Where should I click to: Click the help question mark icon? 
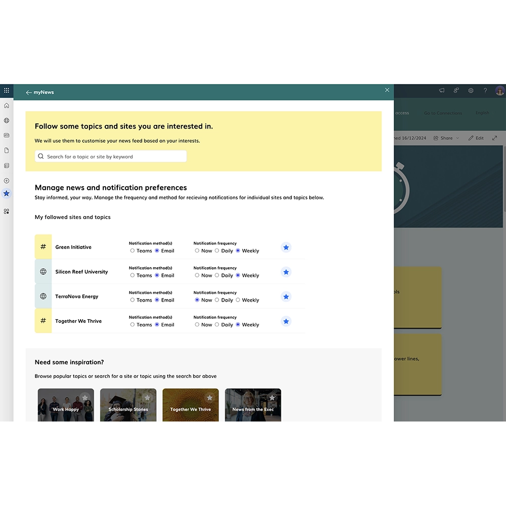coord(485,90)
